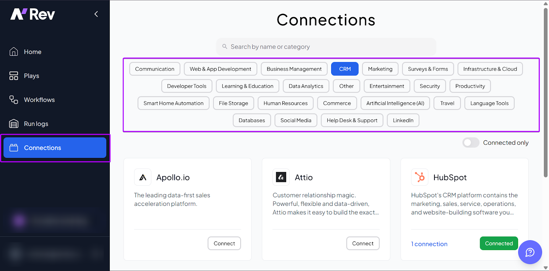Click the Apollo.io card title
The height and width of the screenshot is (271, 549).
pyautogui.click(x=173, y=177)
